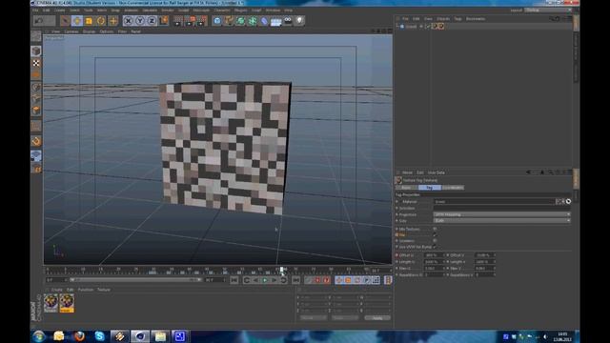Open the spline pen tools icon
Viewport: 610px width, 343px height.
coord(229,21)
